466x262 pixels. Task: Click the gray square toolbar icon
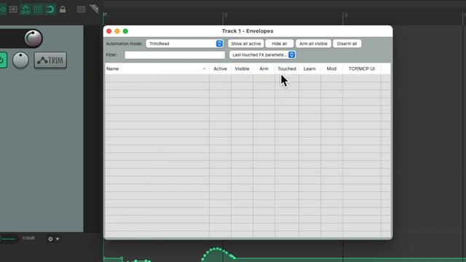[81, 9]
